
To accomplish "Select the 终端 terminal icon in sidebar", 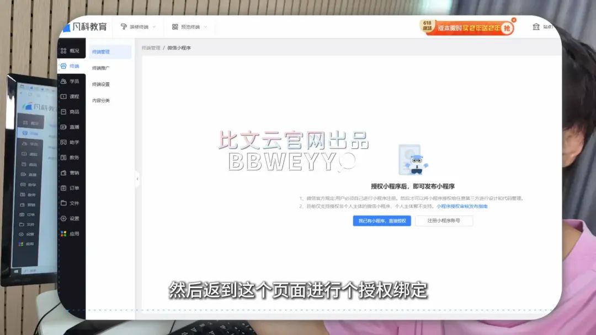I will (70, 66).
